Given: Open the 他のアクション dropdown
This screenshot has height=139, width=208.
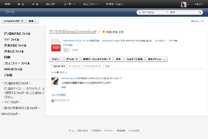Looking at the screenshot, I should coord(157,59).
